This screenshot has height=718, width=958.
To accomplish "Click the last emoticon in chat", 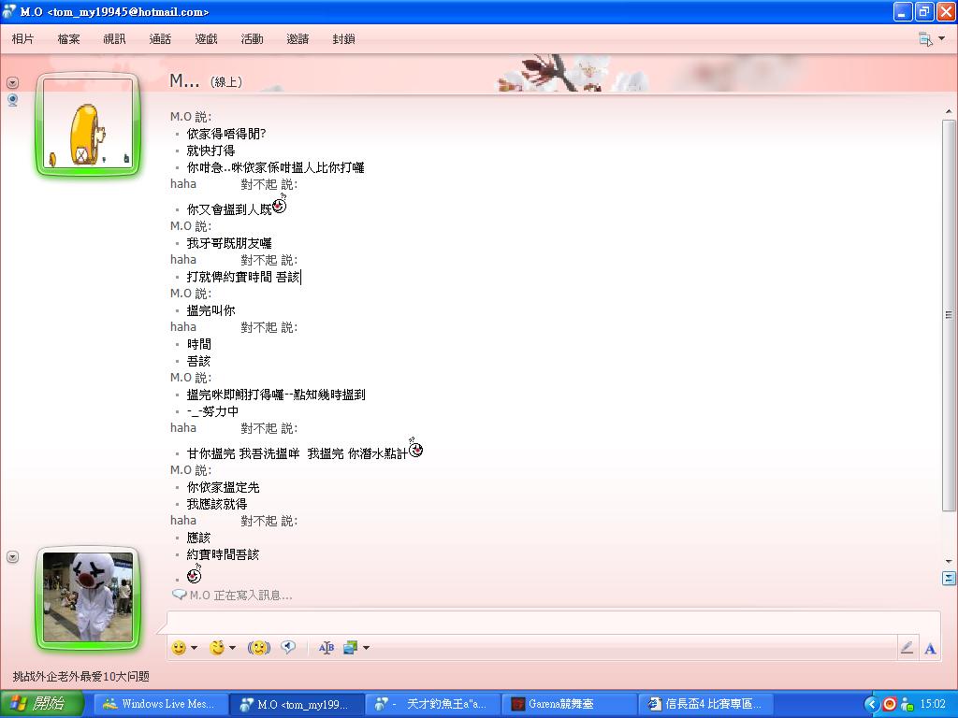I will point(195,575).
